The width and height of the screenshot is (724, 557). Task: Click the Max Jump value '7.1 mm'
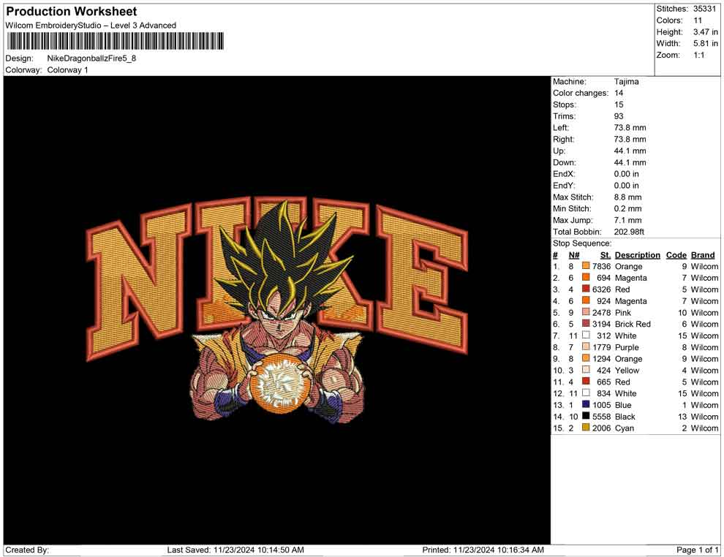click(628, 220)
